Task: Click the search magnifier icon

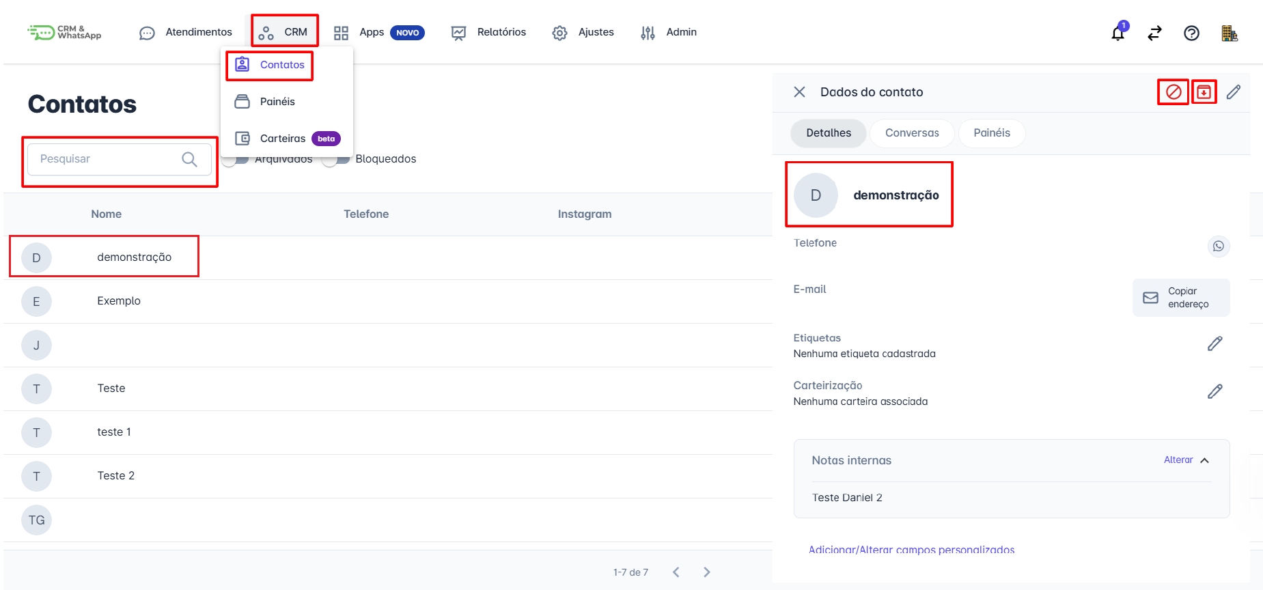Action: (x=189, y=159)
